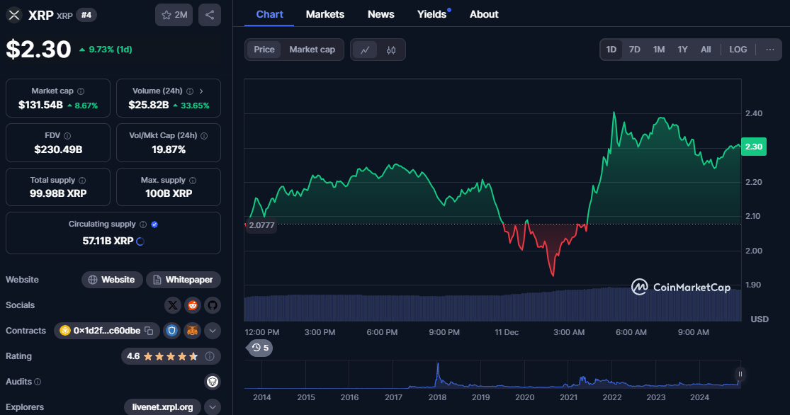Open XRP's GitHub social icon
790x415 pixels.
[x=213, y=305]
